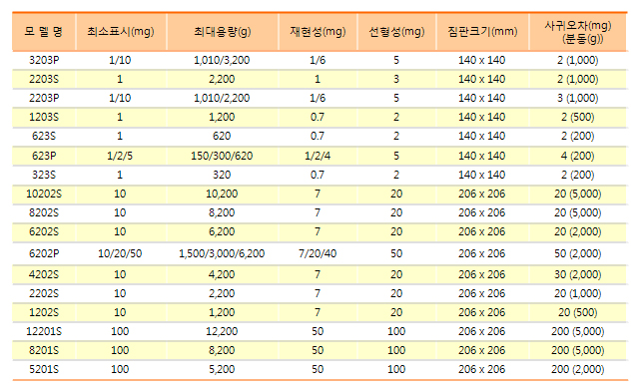Select the 6202P model cell
The width and height of the screenshot is (639, 391).
pyautogui.click(x=44, y=253)
